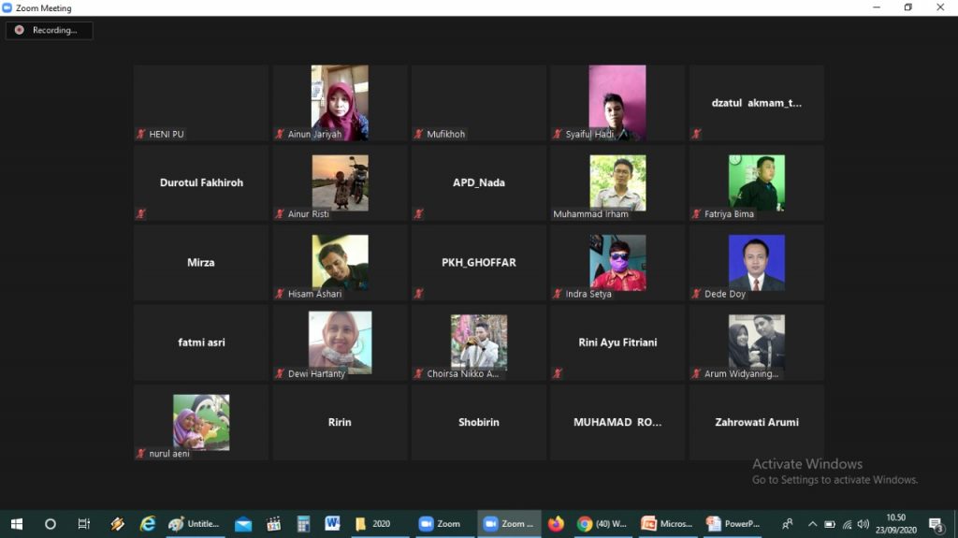Open the notification Action Center
958x538 pixels.
point(936,524)
